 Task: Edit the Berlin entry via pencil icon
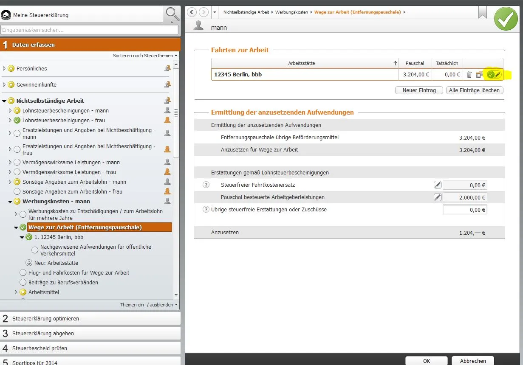[x=498, y=75]
